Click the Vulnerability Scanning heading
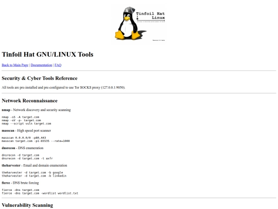278x209 pixels. tap(27, 205)
